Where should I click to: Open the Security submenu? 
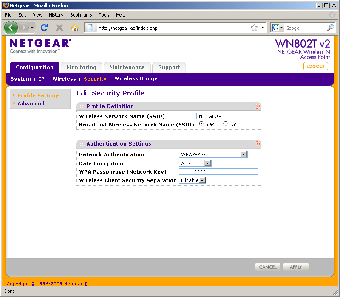coord(95,79)
